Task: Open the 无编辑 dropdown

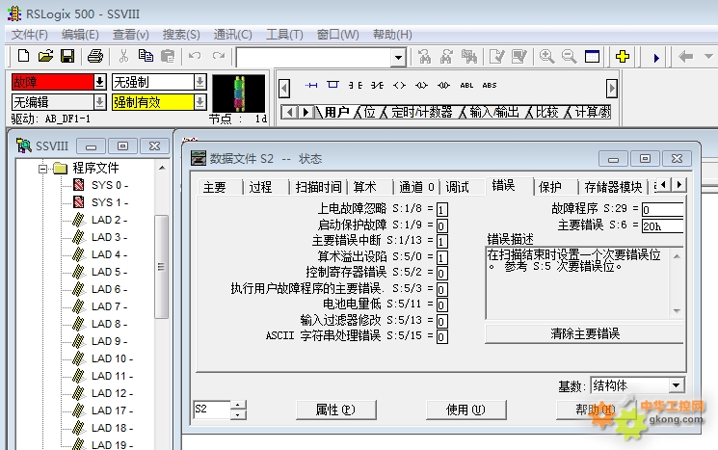Action: 99,102
